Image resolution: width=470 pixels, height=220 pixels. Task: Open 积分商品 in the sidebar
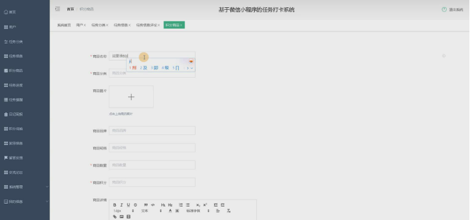pos(25,70)
